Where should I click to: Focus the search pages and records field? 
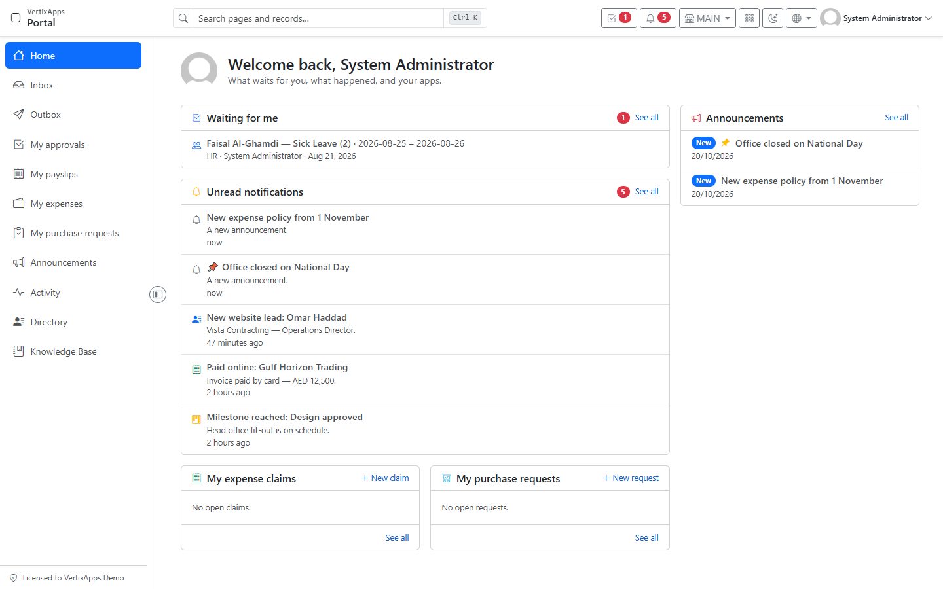point(319,18)
